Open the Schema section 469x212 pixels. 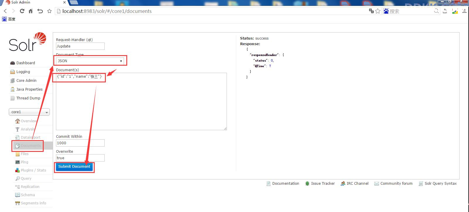(x=28, y=195)
